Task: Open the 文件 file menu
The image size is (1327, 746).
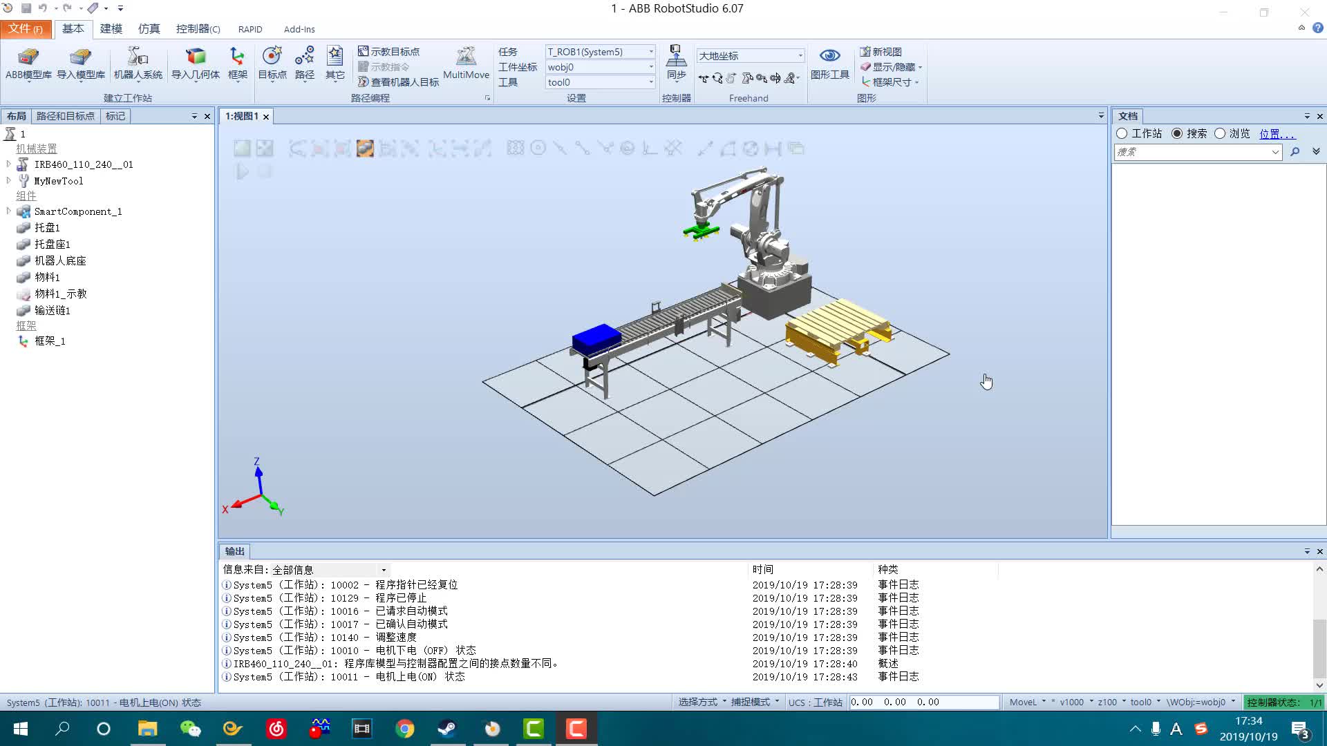Action: (x=26, y=28)
